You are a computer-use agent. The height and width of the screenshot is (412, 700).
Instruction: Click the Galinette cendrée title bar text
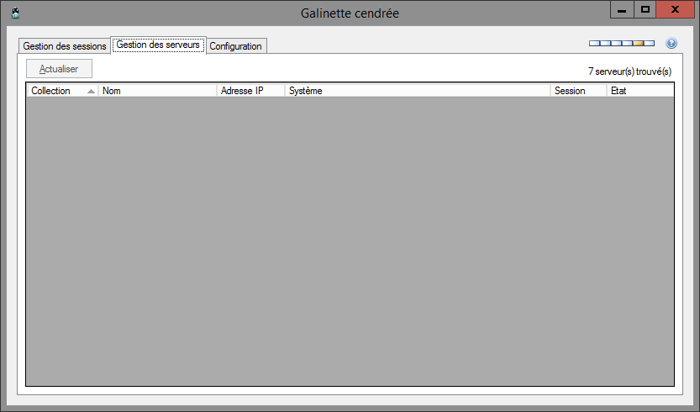[350, 13]
